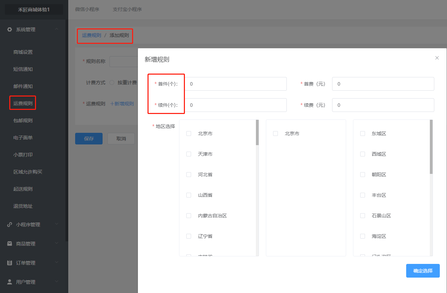Check the 辽宁省 checkbox
The image size is (447, 293).
(x=189, y=236)
